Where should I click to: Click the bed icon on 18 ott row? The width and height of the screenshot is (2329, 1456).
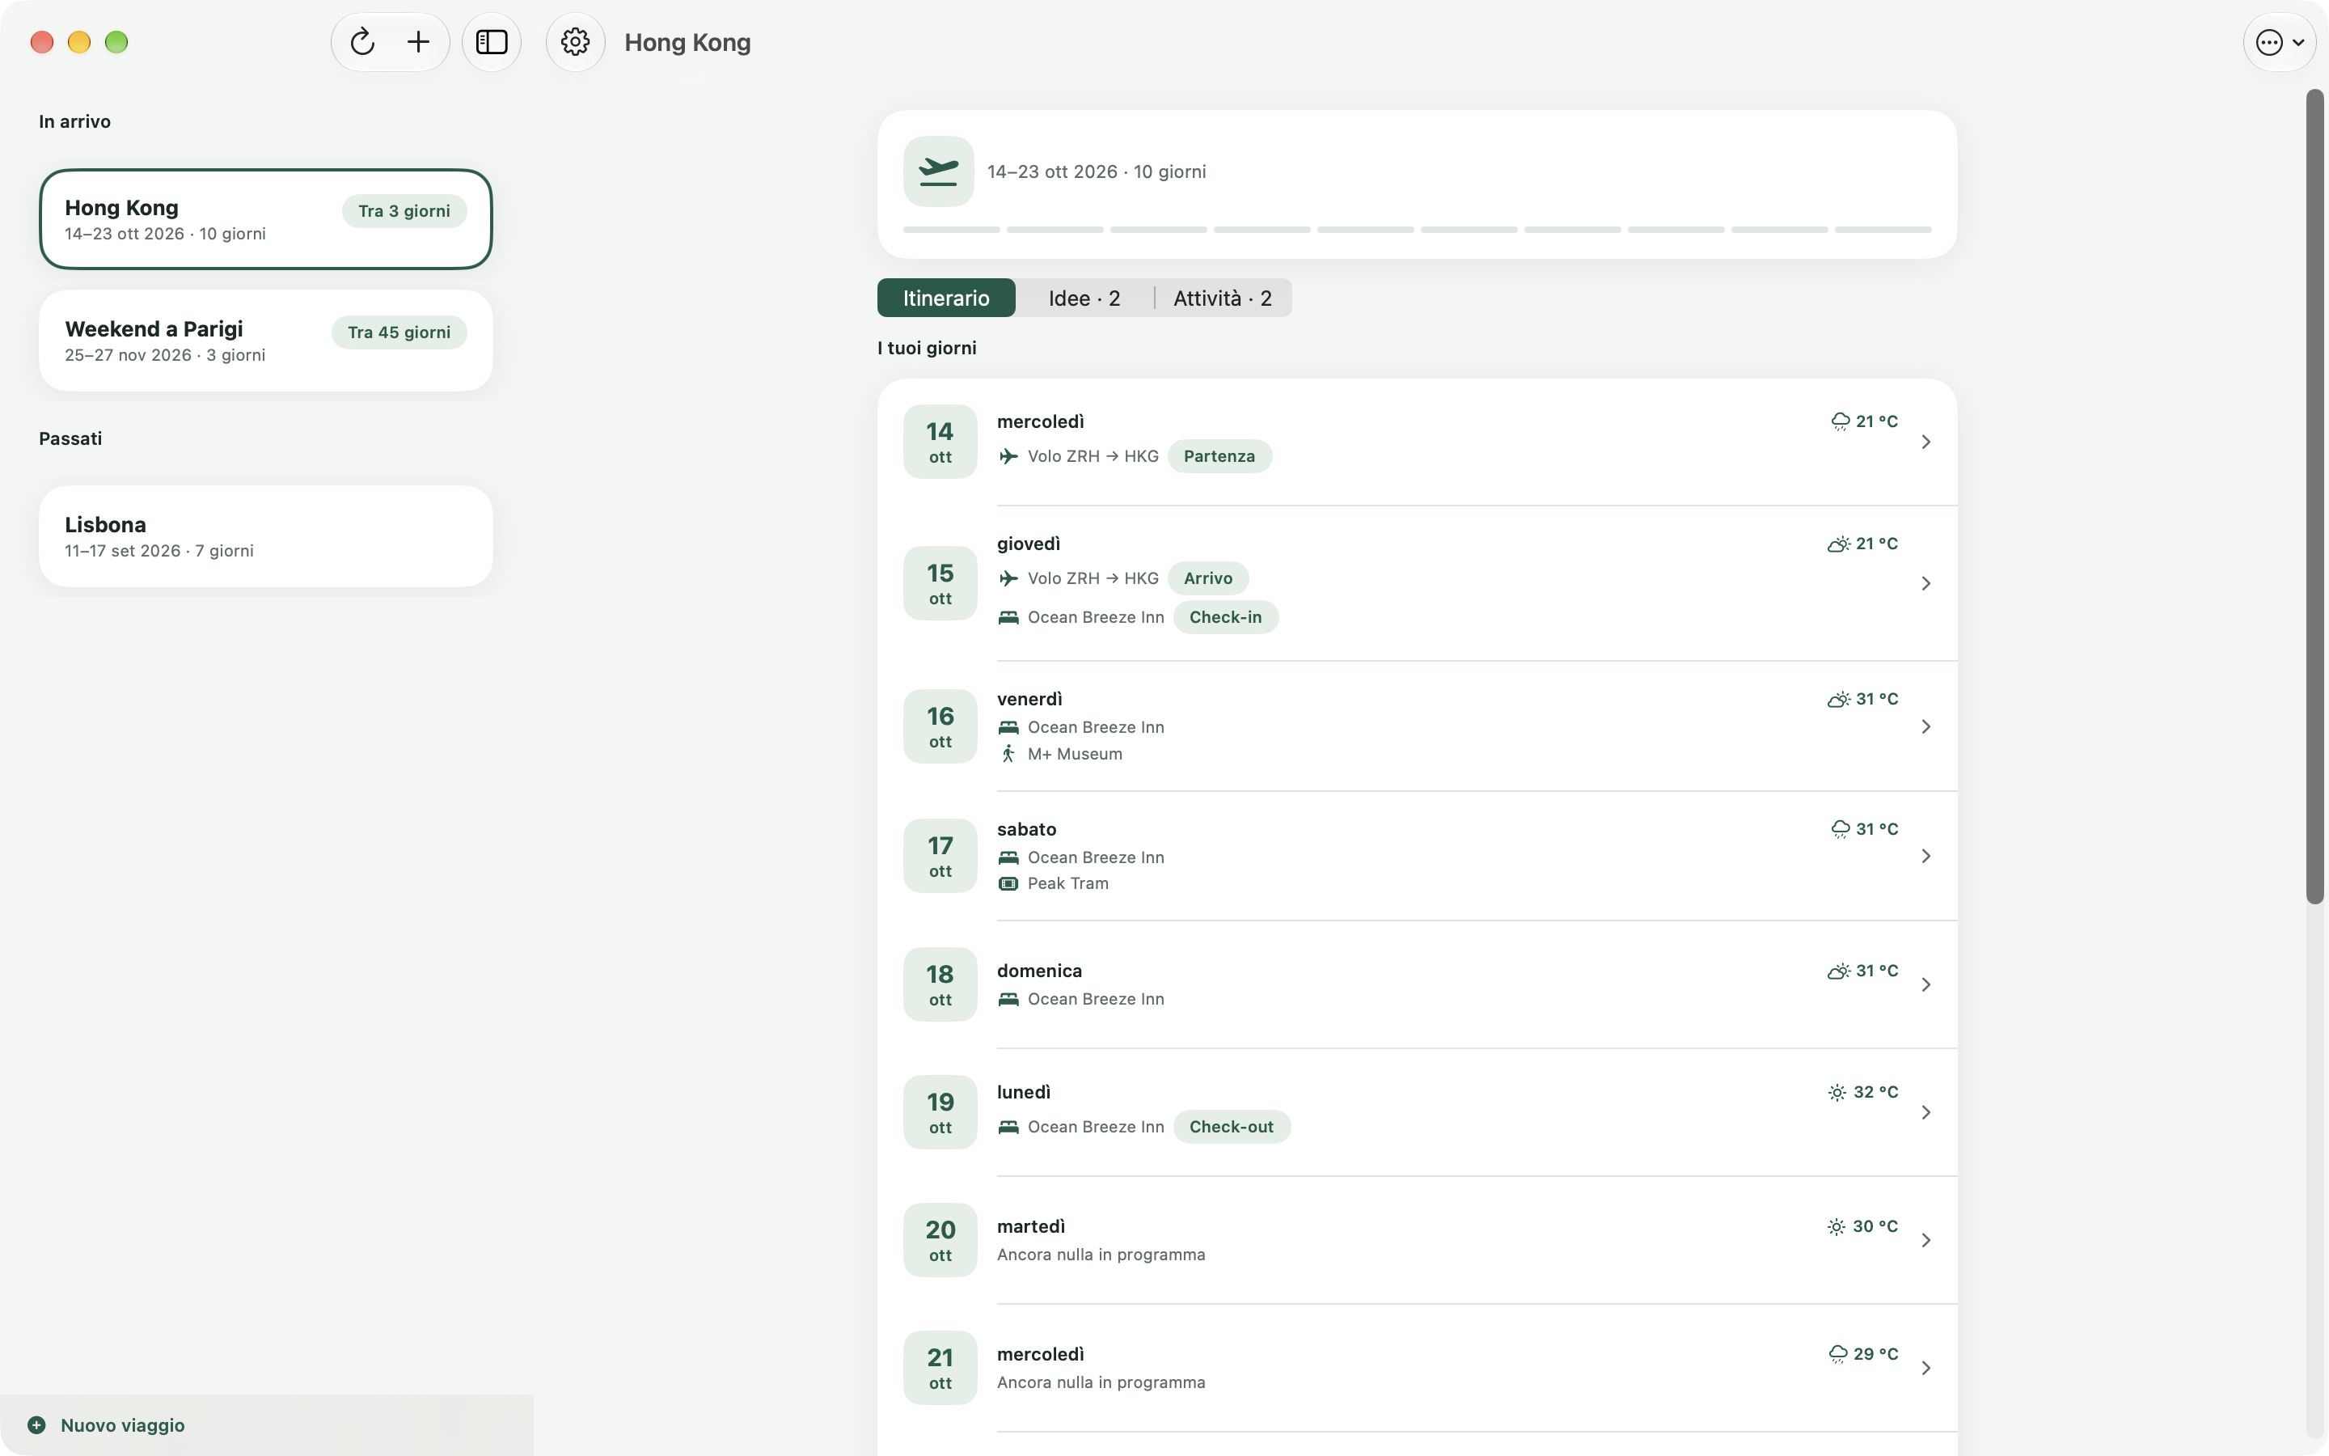coord(1008,1000)
